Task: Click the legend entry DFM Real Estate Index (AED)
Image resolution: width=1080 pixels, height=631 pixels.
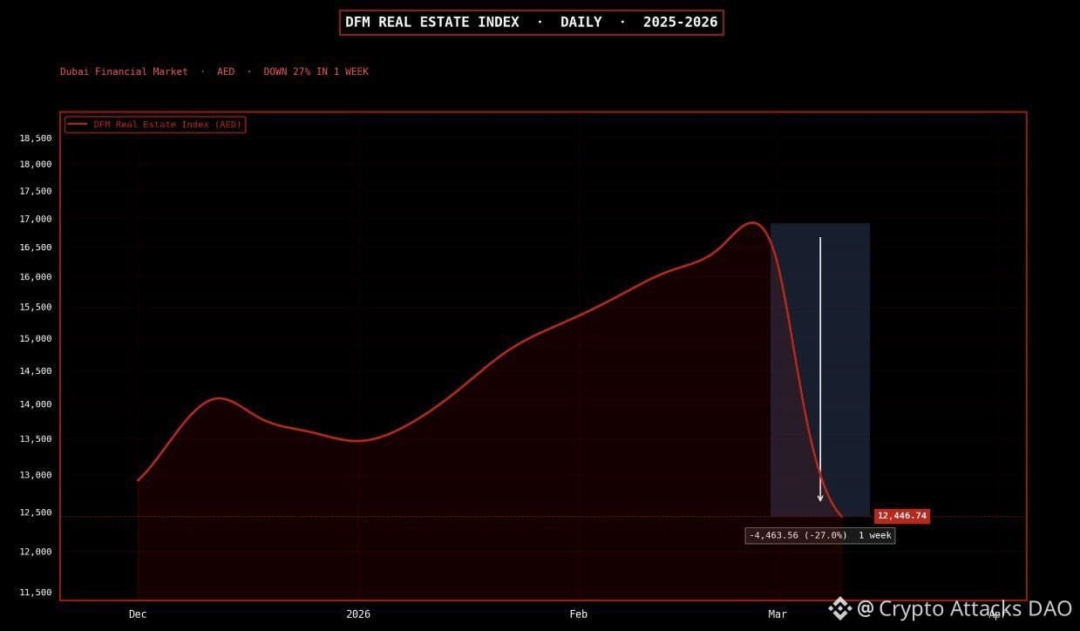Action: 155,125
